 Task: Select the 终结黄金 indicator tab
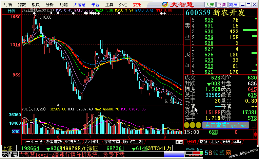tap(73, 142)
